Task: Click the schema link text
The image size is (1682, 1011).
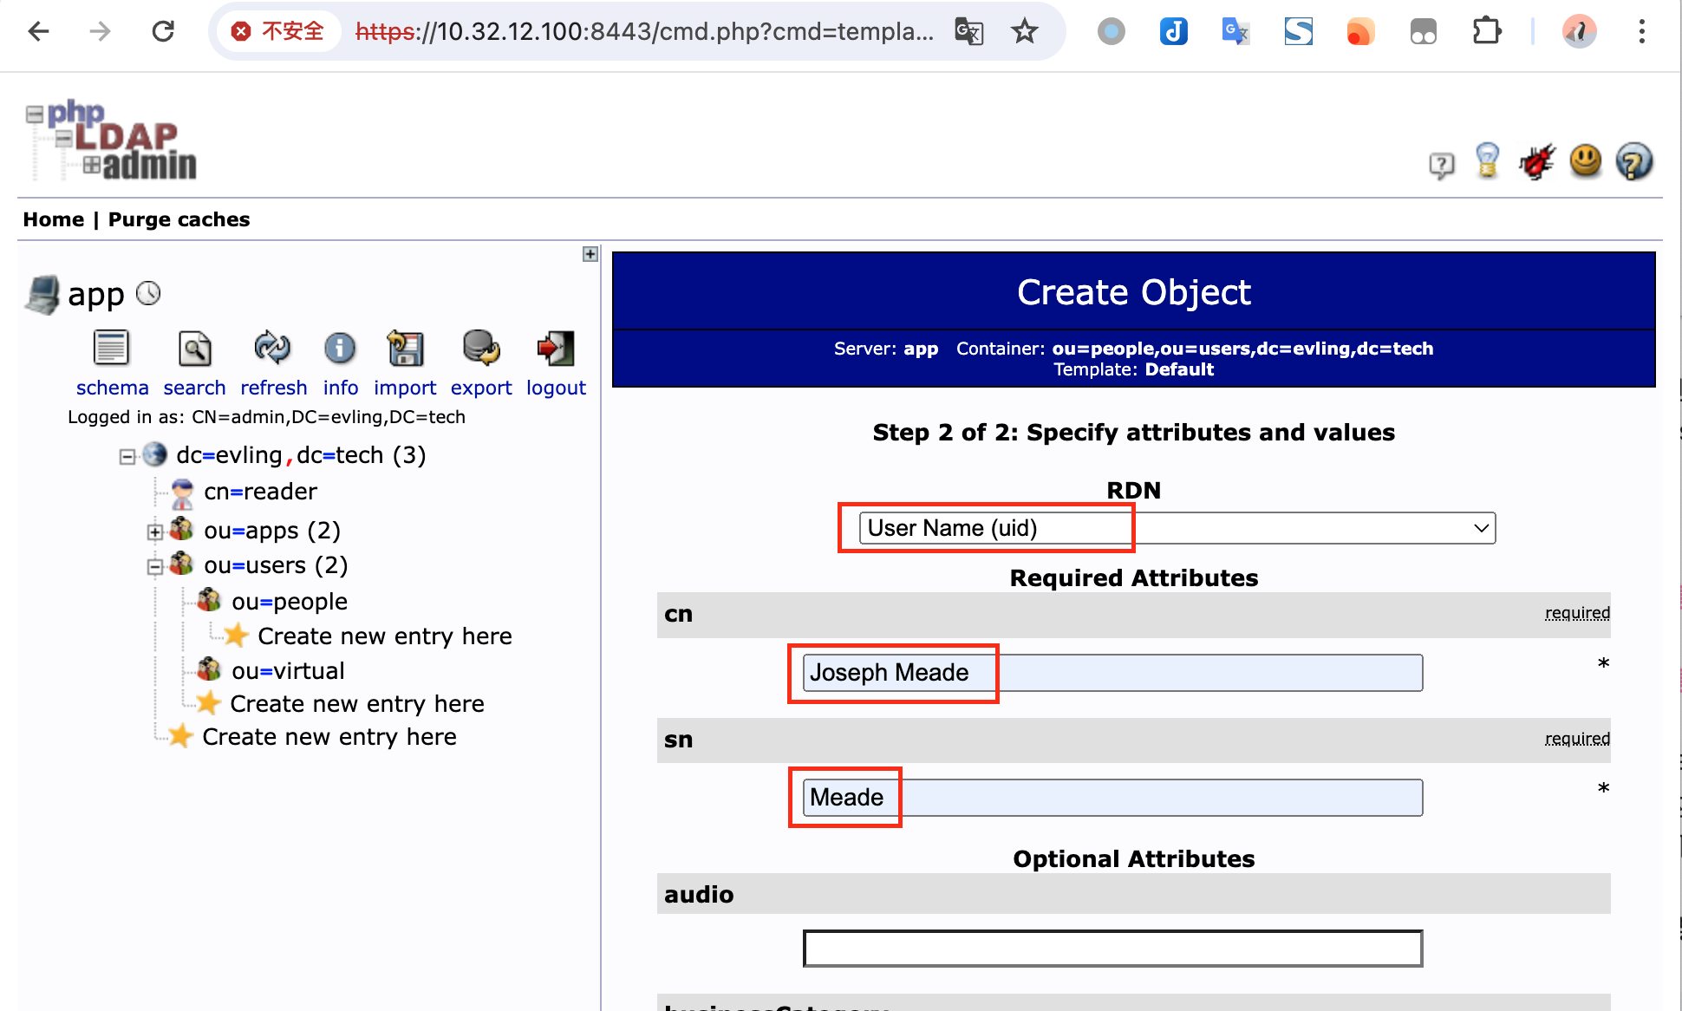Action: tap(112, 388)
